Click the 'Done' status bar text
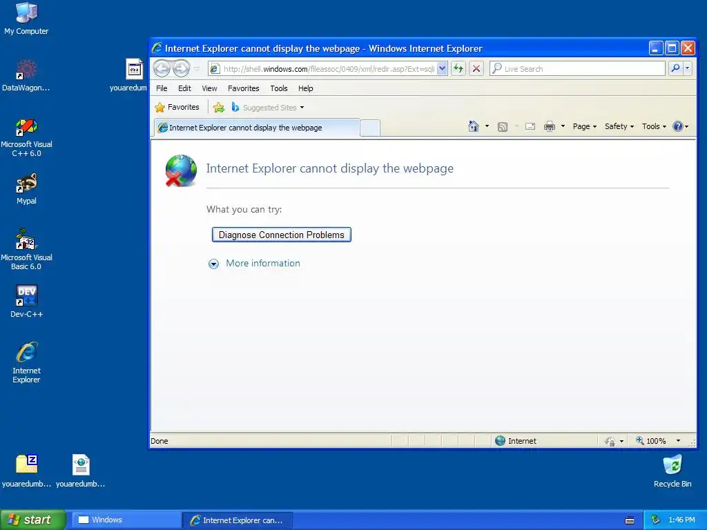 coord(159,441)
